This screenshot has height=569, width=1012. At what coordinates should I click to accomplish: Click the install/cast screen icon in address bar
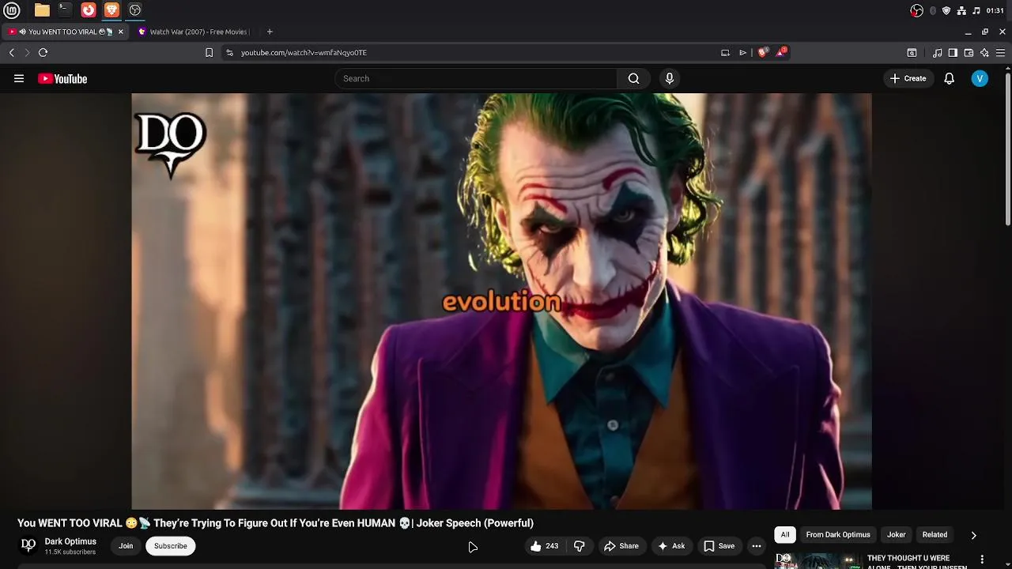(x=725, y=52)
